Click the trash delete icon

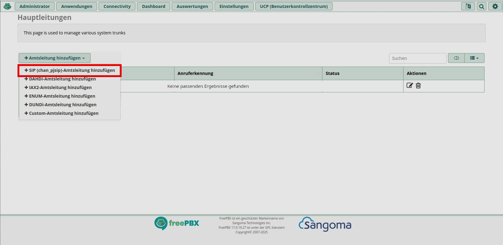pyautogui.click(x=418, y=86)
